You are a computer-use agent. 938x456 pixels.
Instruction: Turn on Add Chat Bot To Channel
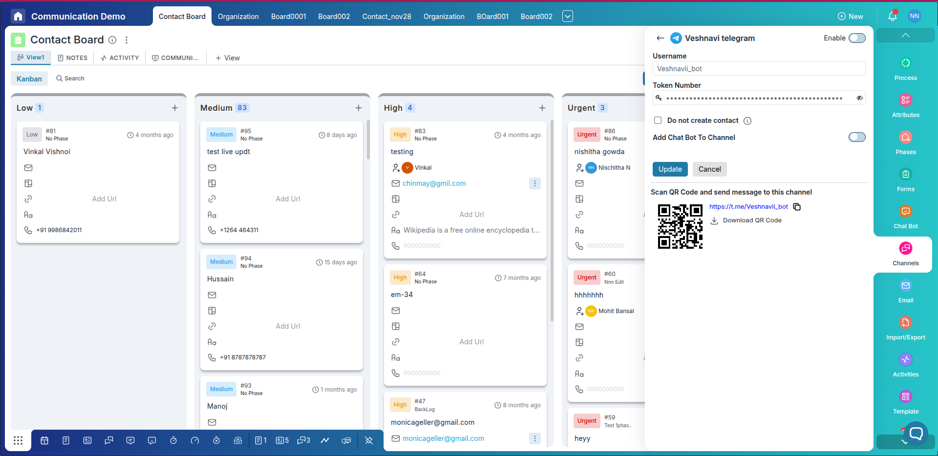(x=857, y=137)
